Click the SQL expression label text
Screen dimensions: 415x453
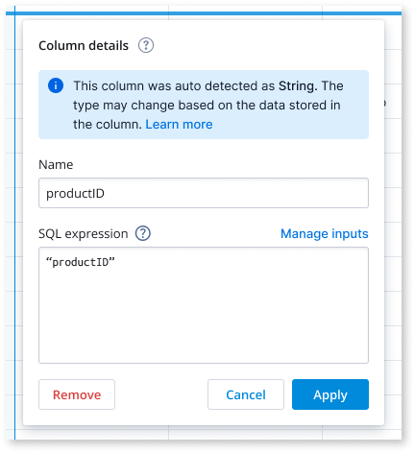click(x=84, y=234)
